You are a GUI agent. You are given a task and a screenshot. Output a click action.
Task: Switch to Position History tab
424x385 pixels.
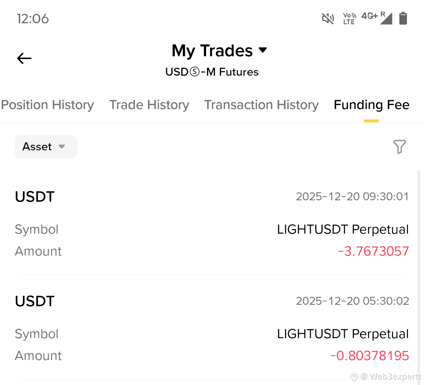click(48, 105)
